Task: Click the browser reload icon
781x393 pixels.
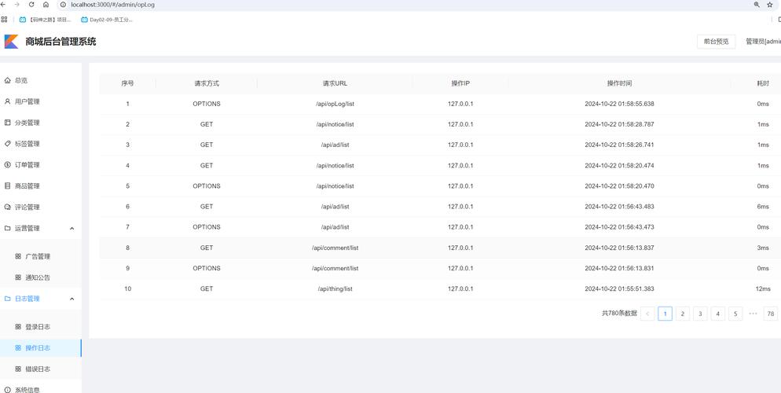Action: tap(31, 5)
